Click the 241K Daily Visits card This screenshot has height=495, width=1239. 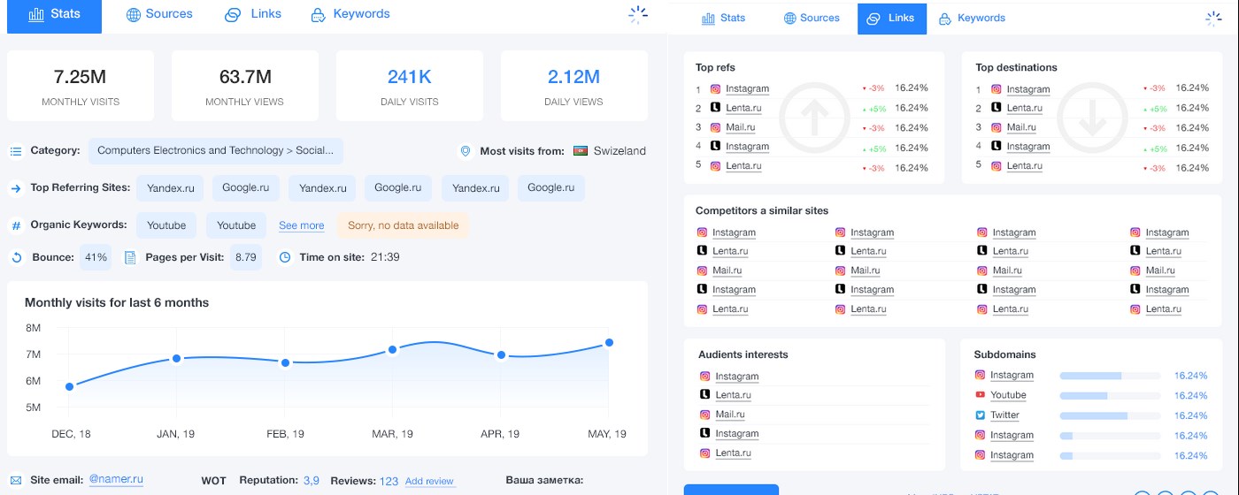(410, 86)
